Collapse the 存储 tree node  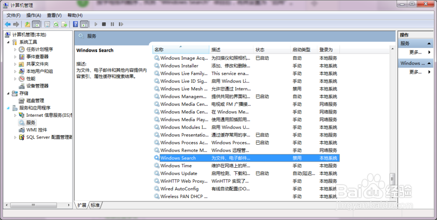tap(8, 93)
